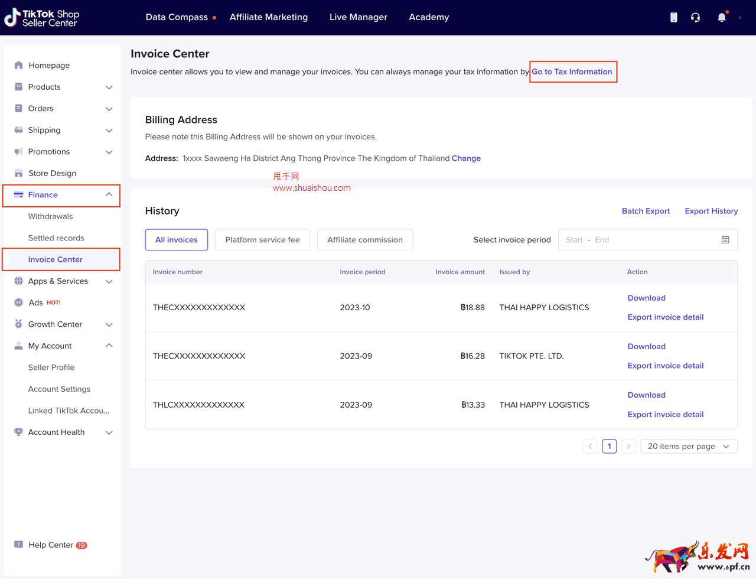
Task: Switch to Platform service fee tab
Action: pos(262,240)
